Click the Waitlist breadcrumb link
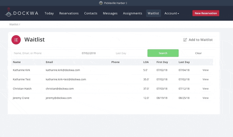Viewport: 233px width, 137px height. coord(14,24)
